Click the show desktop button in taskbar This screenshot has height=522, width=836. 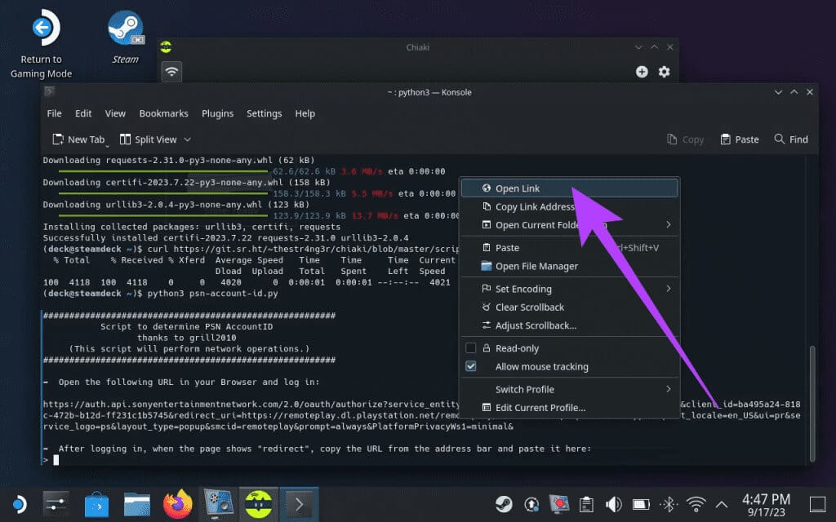[x=818, y=504]
